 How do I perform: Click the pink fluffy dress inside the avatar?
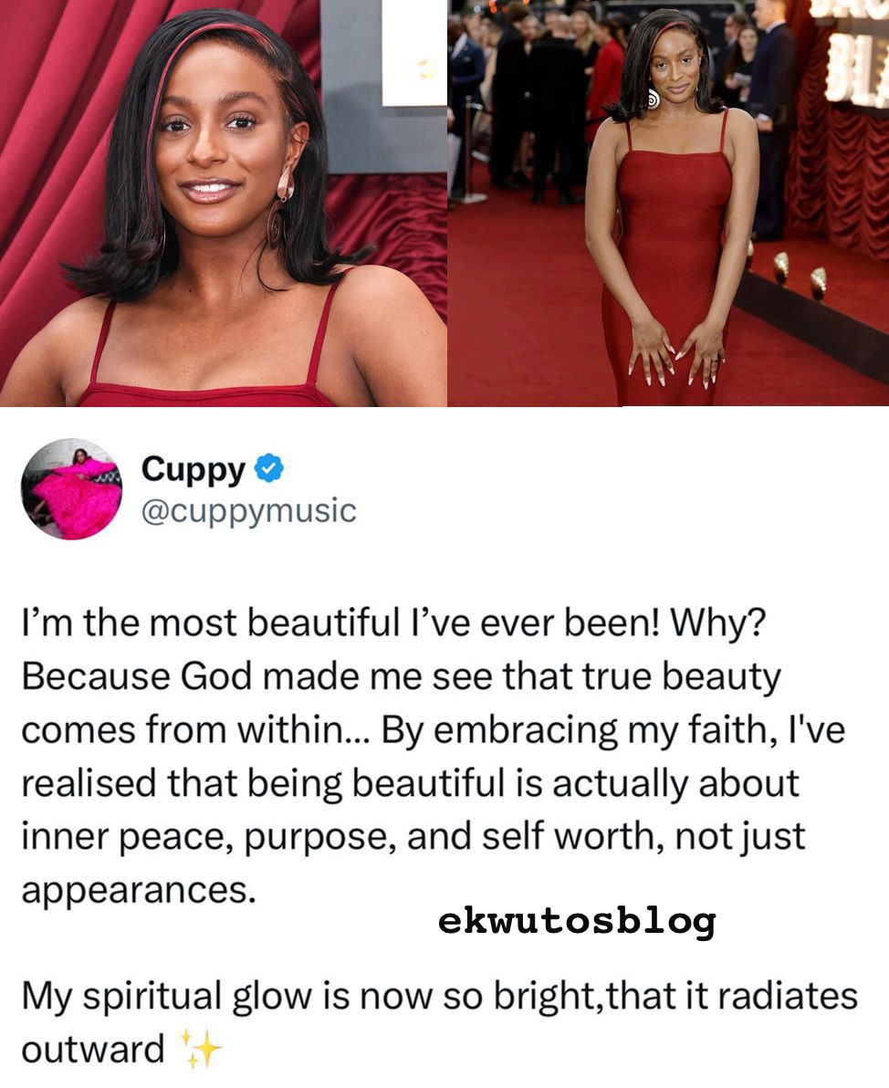coord(73,497)
